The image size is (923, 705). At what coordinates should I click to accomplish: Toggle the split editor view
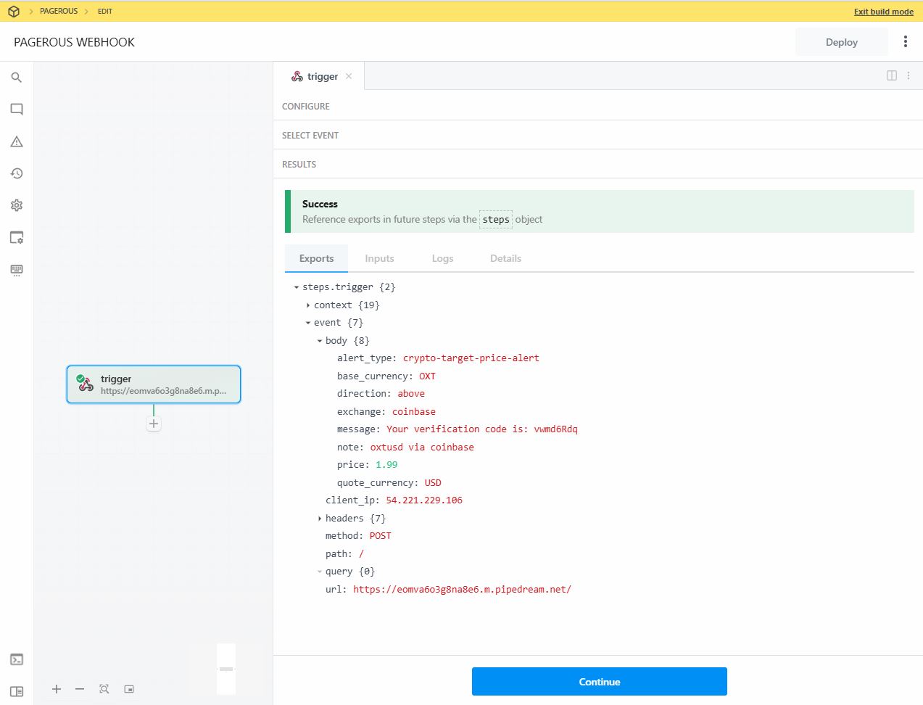coord(891,75)
